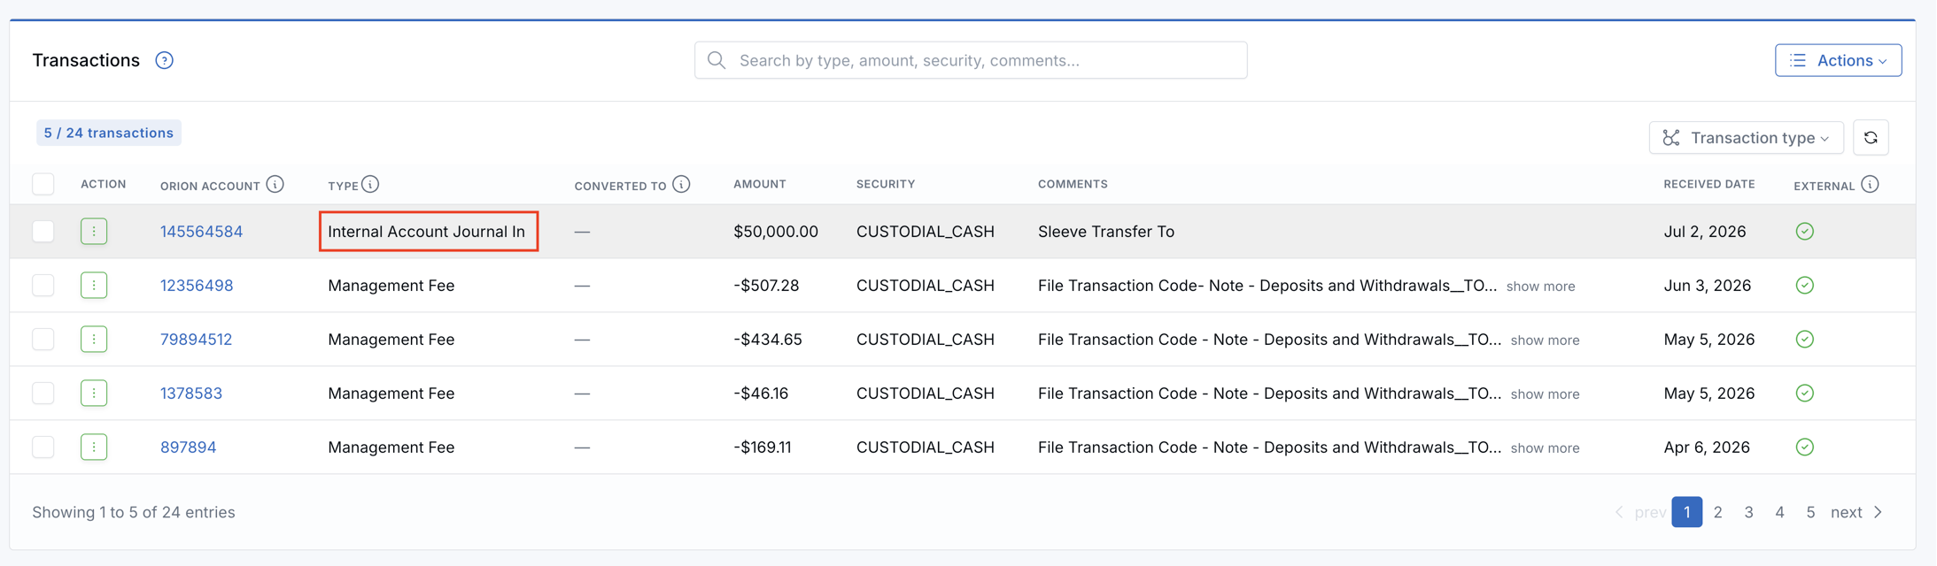Click the search magnifier icon
Viewport: 1937px width, 566px height.
coord(717,60)
